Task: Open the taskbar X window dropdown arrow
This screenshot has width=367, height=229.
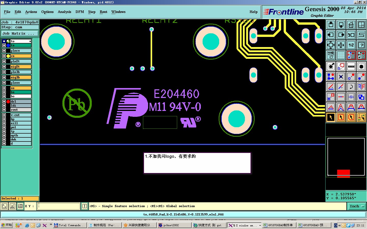Action: 260,225
